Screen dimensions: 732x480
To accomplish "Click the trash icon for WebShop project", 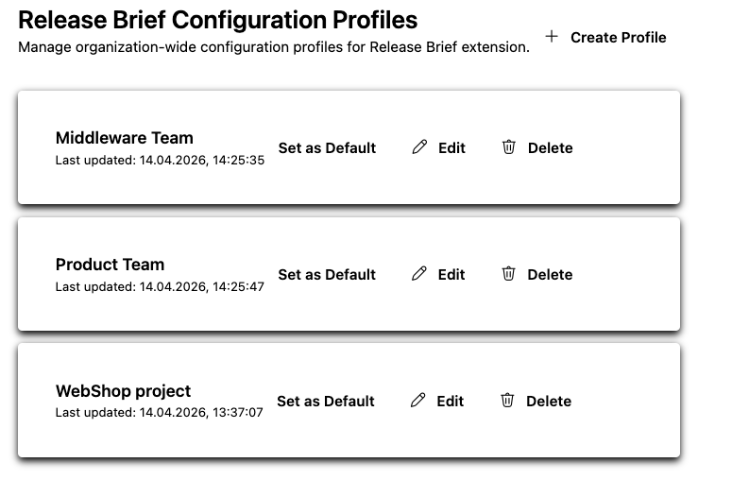I will coord(507,401).
